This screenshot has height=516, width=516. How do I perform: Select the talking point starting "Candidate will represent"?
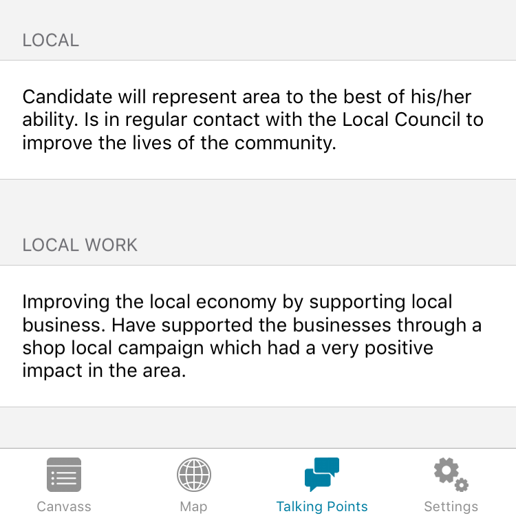point(253,120)
